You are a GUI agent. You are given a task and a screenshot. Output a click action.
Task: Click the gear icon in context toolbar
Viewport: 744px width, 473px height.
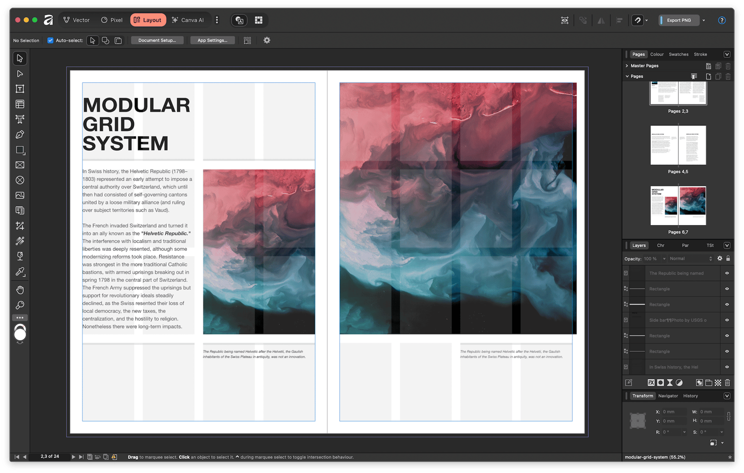(x=267, y=40)
